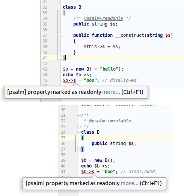
Task: Open 'more...' link in lower psalm tooltip
Action: pos(130,183)
